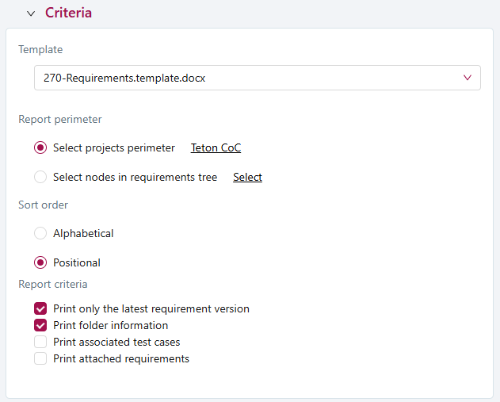Enable the Print associated test cases checkbox
Screen dimensions: 500x402
(40, 342)
